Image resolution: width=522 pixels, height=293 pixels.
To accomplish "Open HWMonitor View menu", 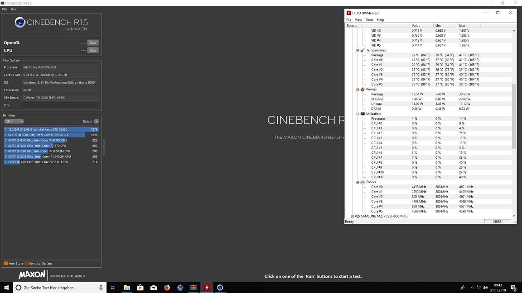I will click(358, 19).
